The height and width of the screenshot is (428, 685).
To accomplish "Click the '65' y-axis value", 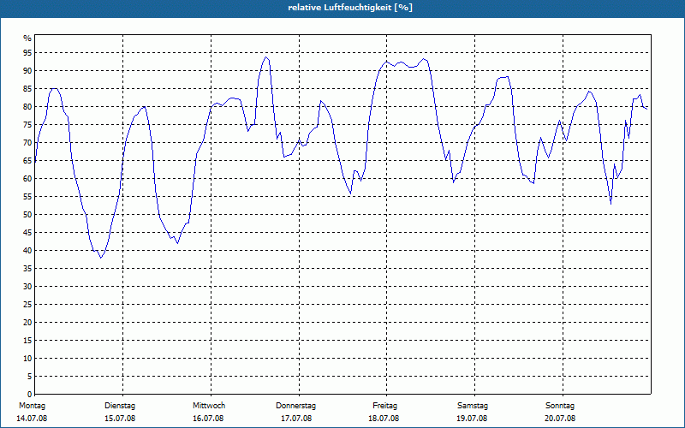I will (x=27, y=161).
